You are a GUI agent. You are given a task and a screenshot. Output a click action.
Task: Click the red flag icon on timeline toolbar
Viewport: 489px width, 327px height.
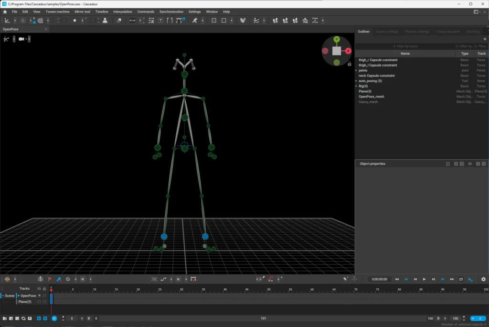tap(50, 279)
